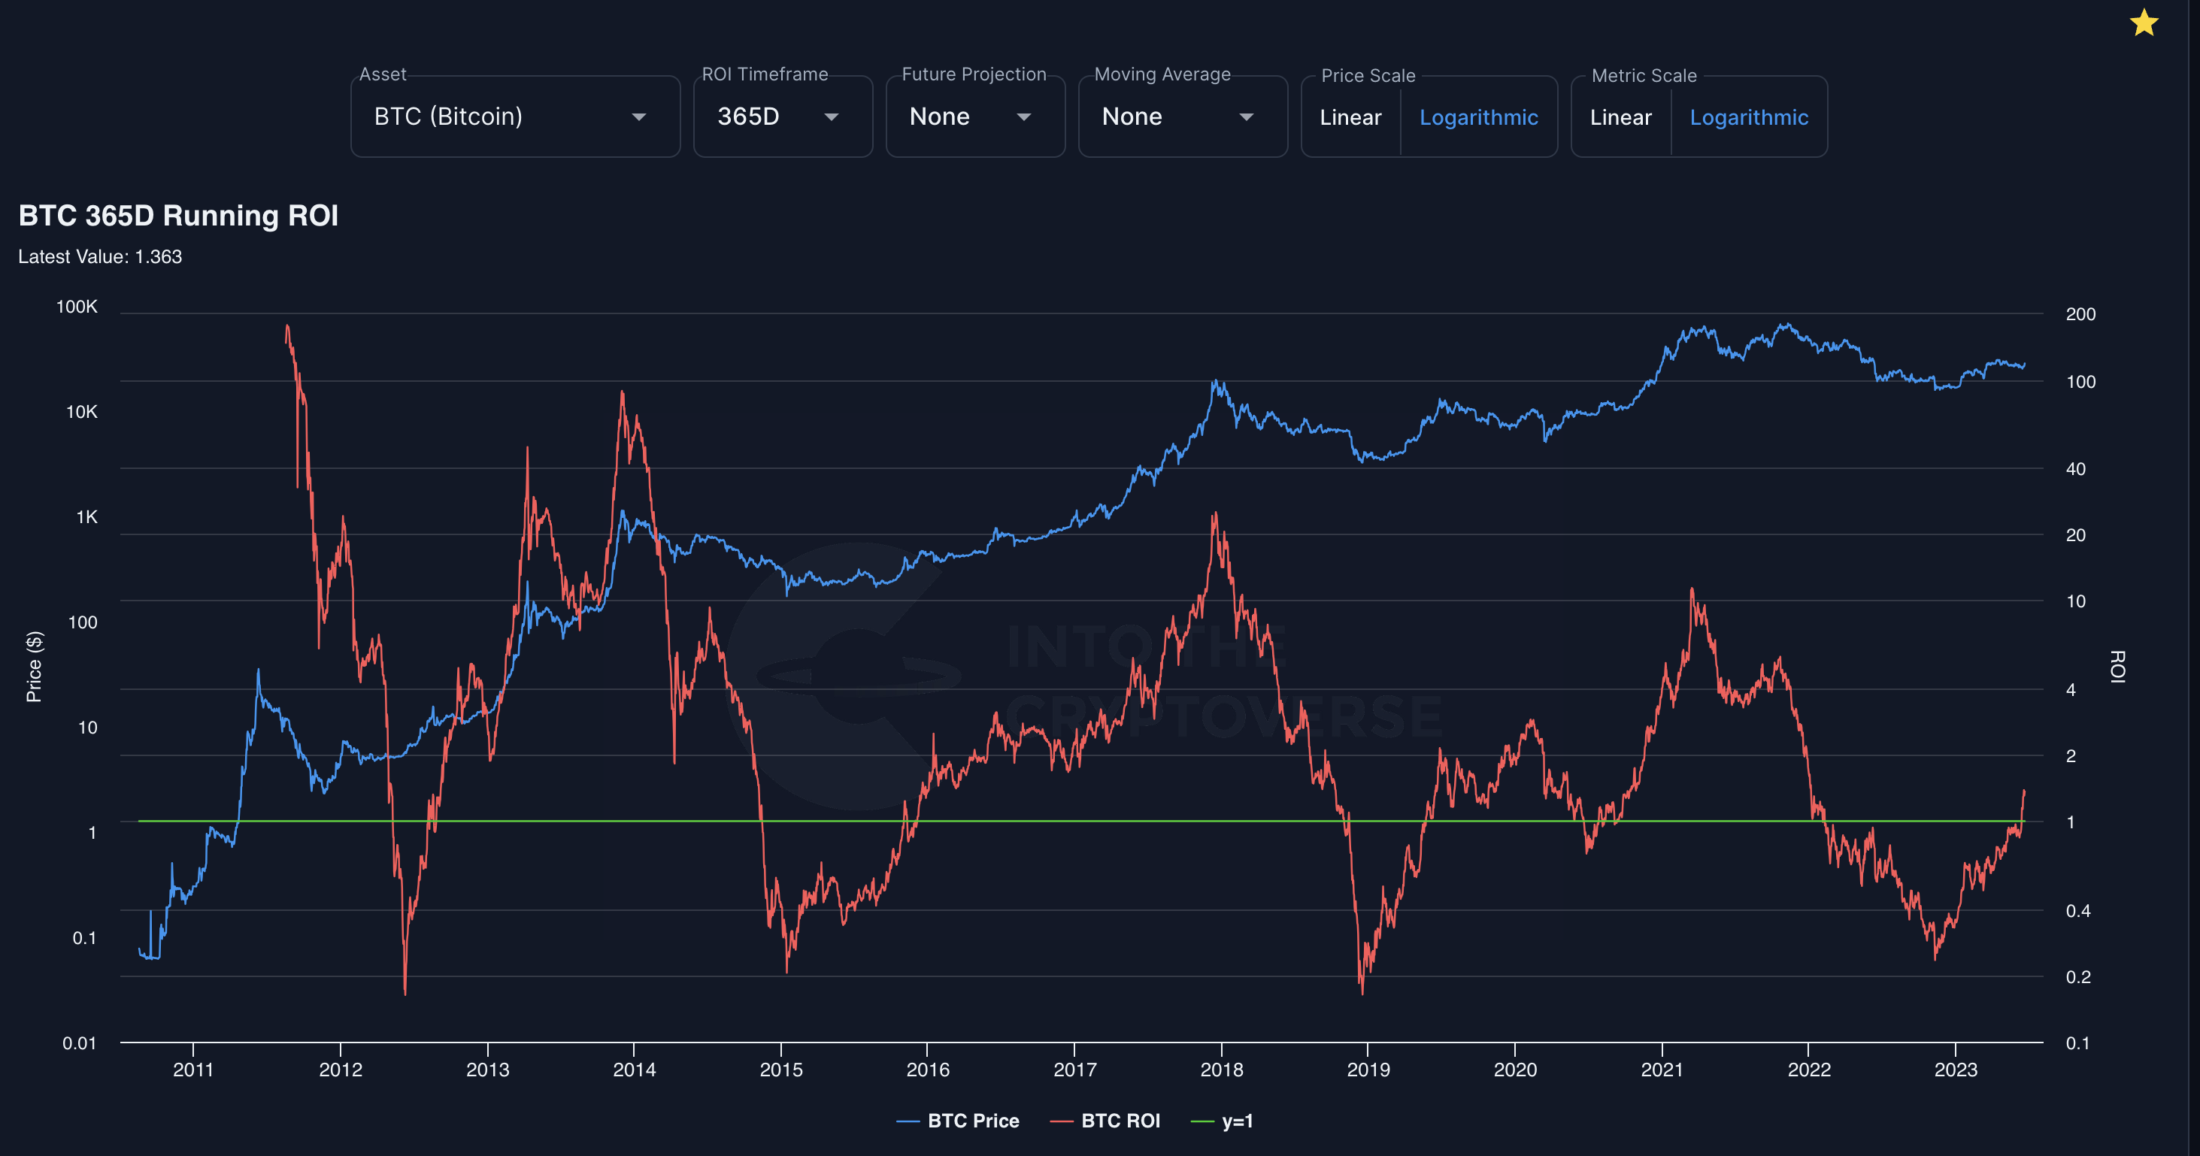Set Price Scale to Linear
Screen dimensions: 2200x1156
[x=1350, y=117]
